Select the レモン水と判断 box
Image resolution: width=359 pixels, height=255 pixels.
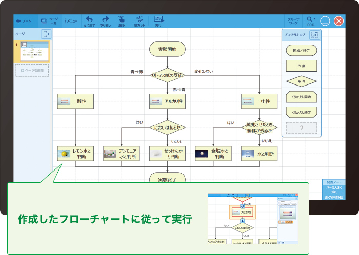75,154
